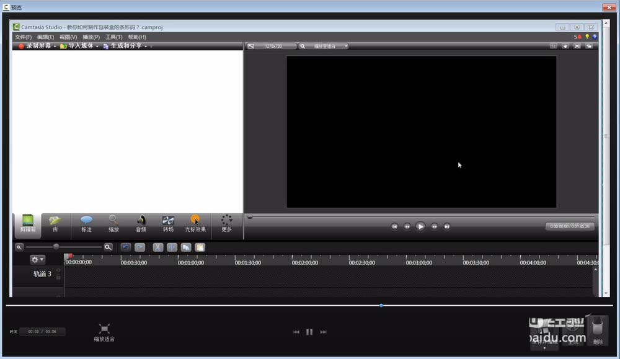
Task: Click the crop icon above the preview
Action: [553, 47]
